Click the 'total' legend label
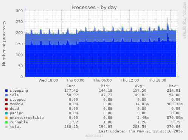This screenshot has width=188, height=140. 16,127
